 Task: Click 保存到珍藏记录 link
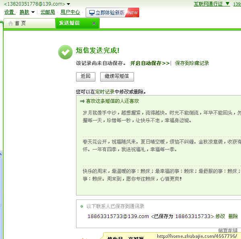(x=192, y=63)
